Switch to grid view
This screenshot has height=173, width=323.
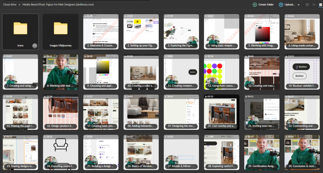[320, 4]
